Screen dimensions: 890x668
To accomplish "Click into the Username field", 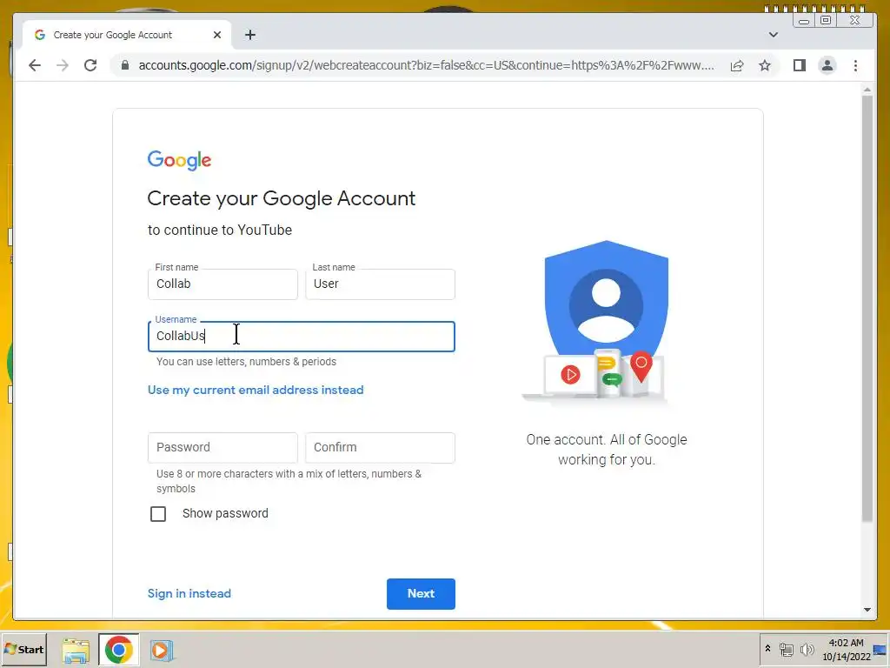I will coord(302,337).
